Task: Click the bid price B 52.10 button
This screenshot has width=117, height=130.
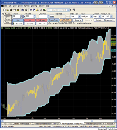Action: point(18,24)
